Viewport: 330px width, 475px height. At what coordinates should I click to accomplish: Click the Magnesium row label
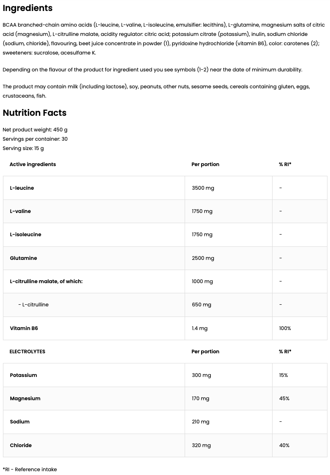point(25,399)
